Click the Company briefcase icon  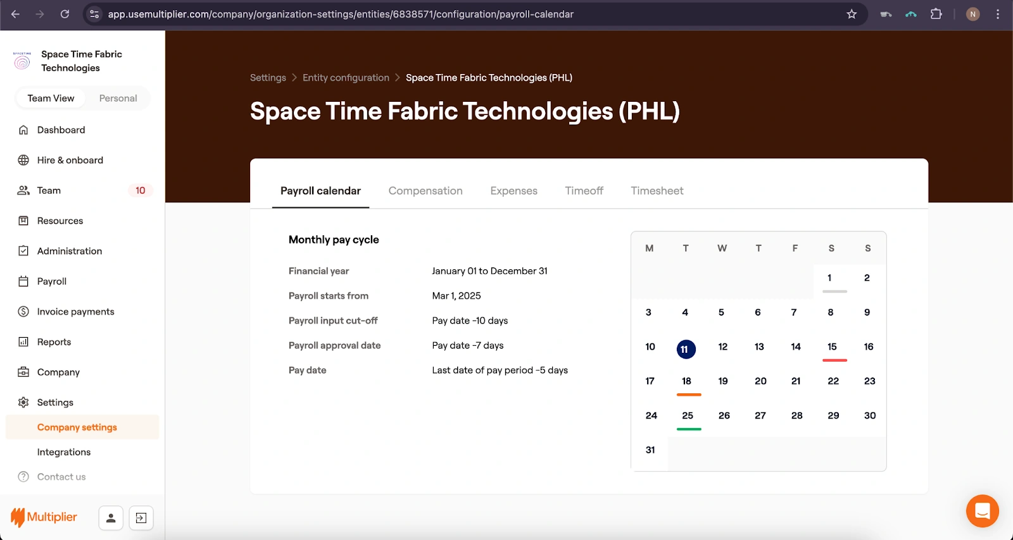tap(23, 372)
